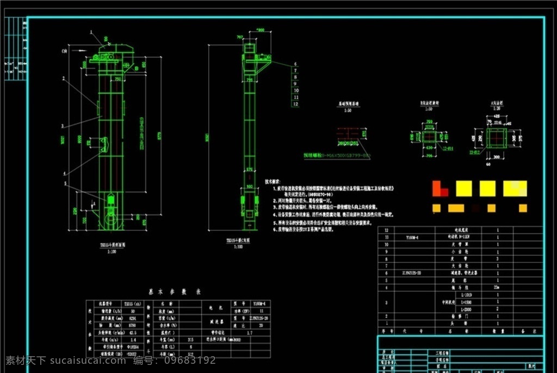Select ZLYNZ125-20 in parts list row 6

pos(411,273)
